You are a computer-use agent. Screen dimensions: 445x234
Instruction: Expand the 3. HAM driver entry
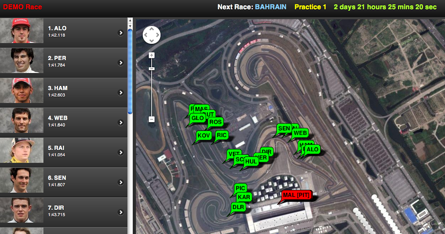click(x=121, y=92)
